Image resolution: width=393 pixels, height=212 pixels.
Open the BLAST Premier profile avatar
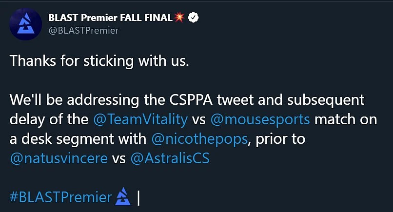click(25, 24)
